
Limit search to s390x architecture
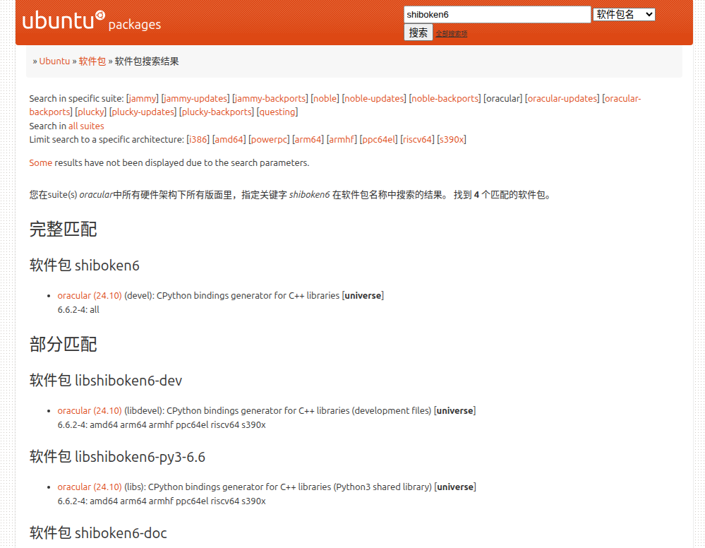tap(452, 140)
